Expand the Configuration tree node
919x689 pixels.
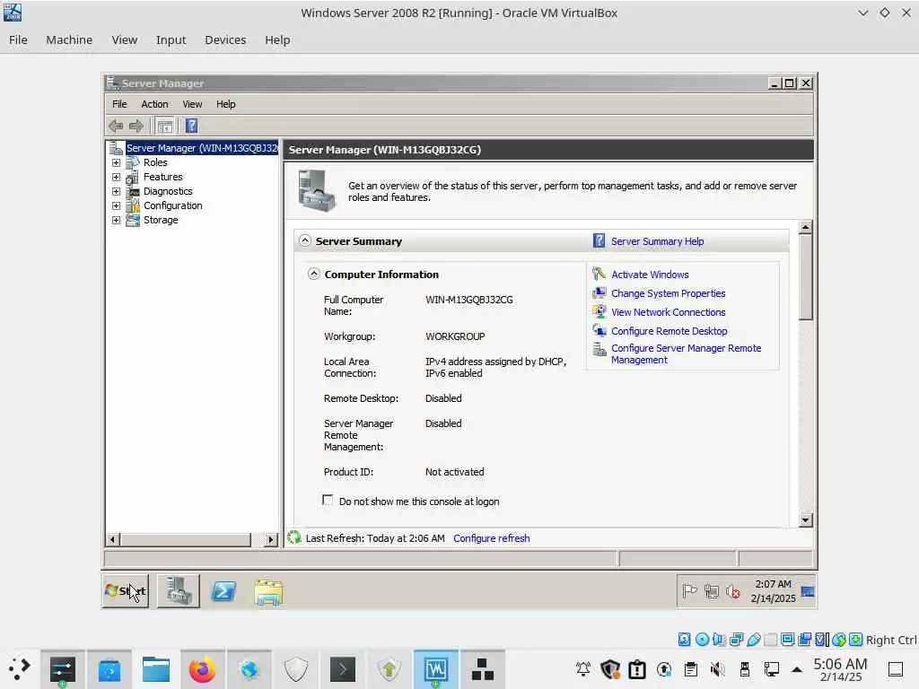(116, 205)
